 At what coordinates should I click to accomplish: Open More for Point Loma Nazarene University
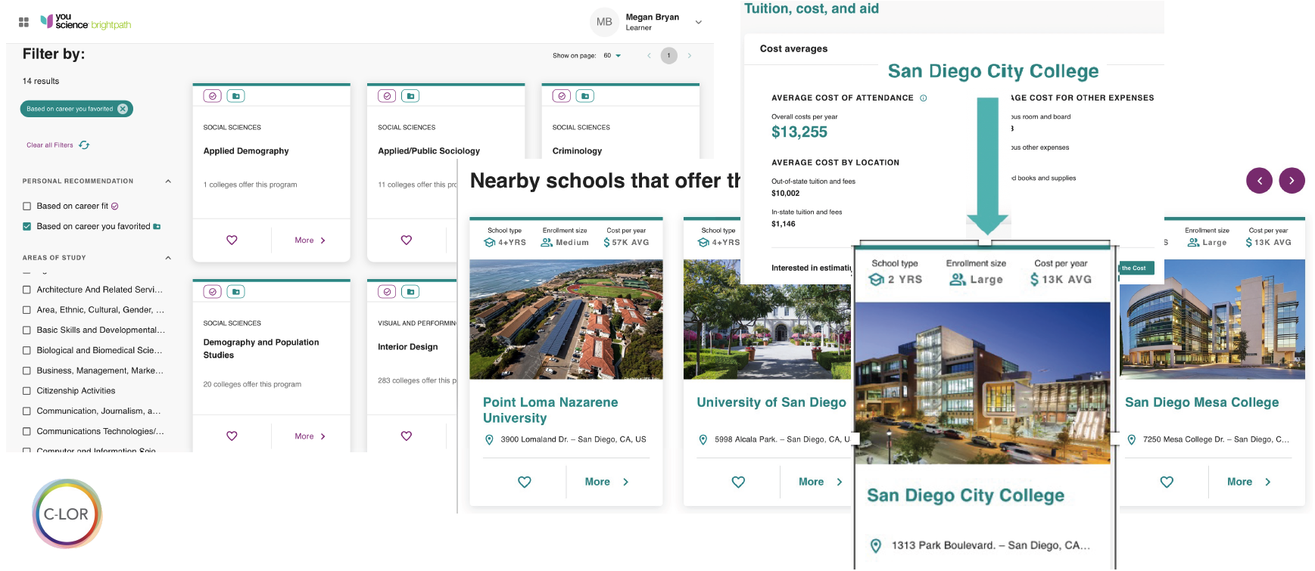click(606, 482)
